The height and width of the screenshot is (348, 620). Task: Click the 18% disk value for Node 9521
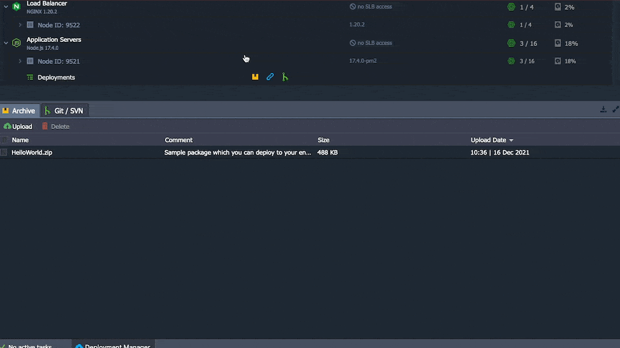tap(570, 61)
